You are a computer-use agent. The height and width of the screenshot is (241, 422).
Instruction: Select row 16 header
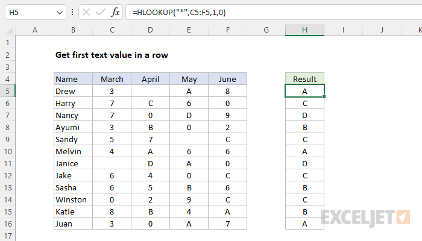(x=7, y=224)
